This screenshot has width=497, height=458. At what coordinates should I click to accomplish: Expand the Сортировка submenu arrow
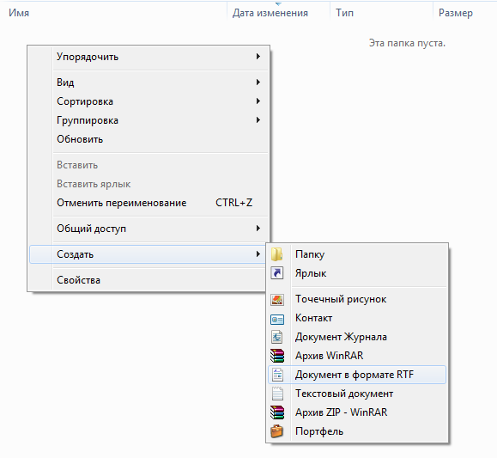[258, 101]
